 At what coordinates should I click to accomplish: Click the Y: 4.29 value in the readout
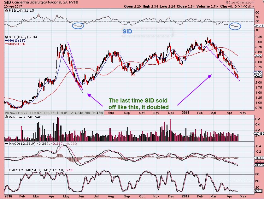pos(98,113)
